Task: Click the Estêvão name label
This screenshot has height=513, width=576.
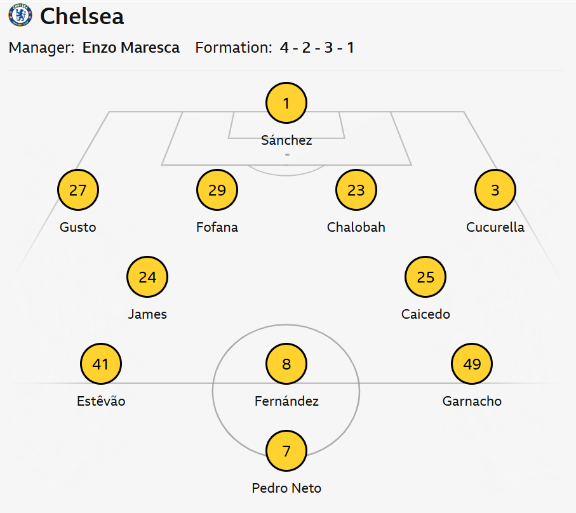Action: (101, 401)
